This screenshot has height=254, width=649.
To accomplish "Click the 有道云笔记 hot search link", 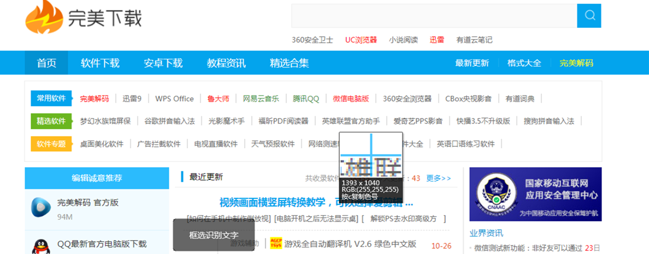I will click(474, 40).
